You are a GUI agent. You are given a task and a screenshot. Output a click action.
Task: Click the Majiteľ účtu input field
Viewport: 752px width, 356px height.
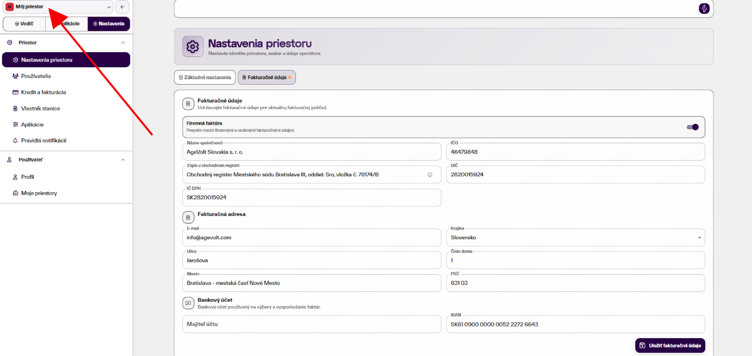[x=312, y=324]
